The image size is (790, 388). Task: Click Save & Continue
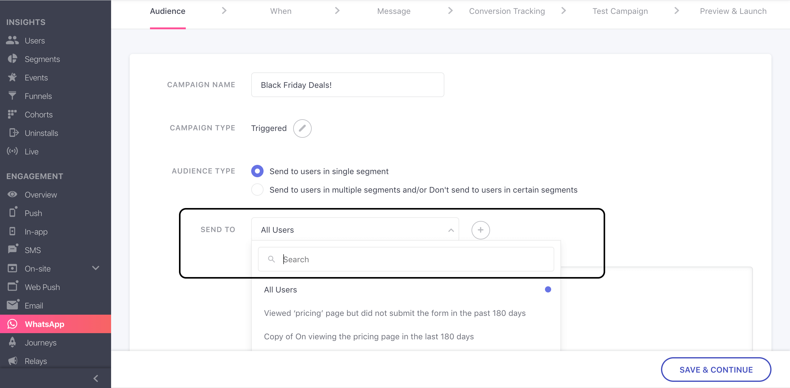[716, 370]
